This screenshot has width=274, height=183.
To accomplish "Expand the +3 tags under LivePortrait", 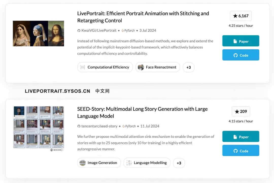I will point(188,67).
